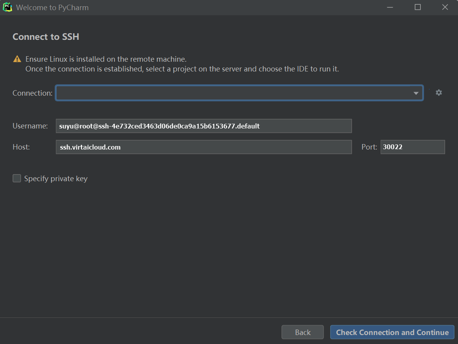Click the "Username:" field label
Image resolution: width=458 pixels, height=344 pixels.
30,126
